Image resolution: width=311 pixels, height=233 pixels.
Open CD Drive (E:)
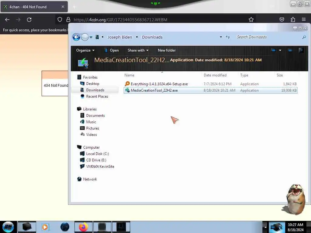pos(96,160)
